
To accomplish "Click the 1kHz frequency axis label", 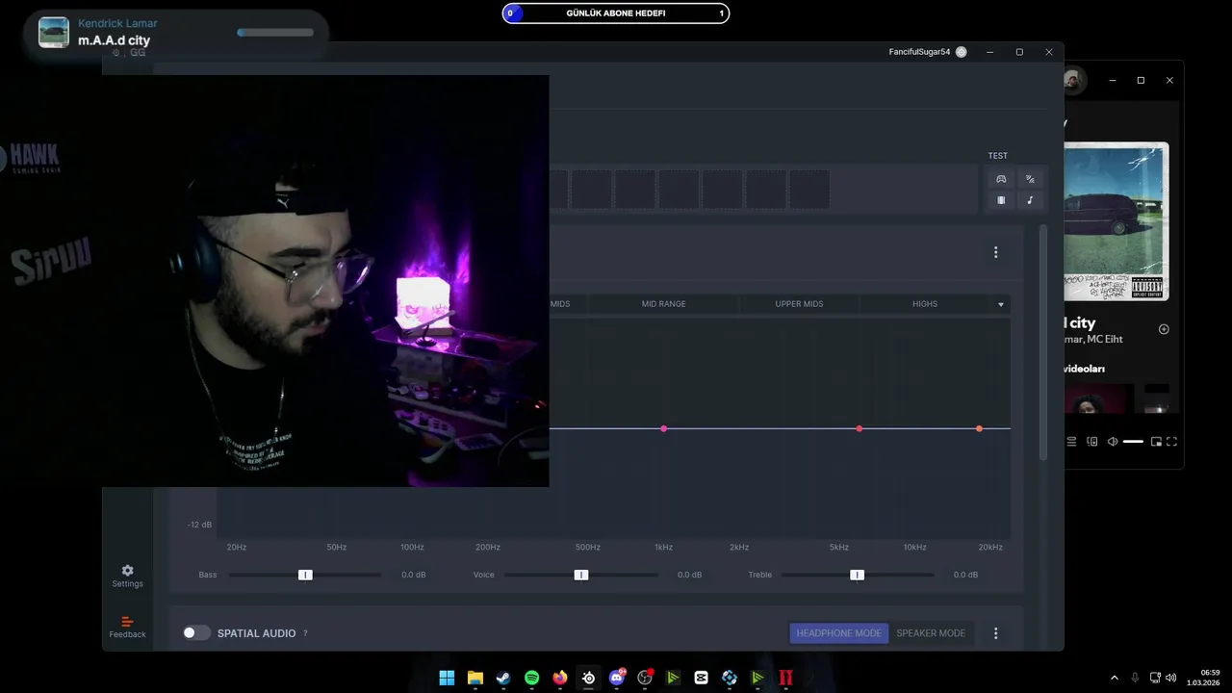I will 663,547.
